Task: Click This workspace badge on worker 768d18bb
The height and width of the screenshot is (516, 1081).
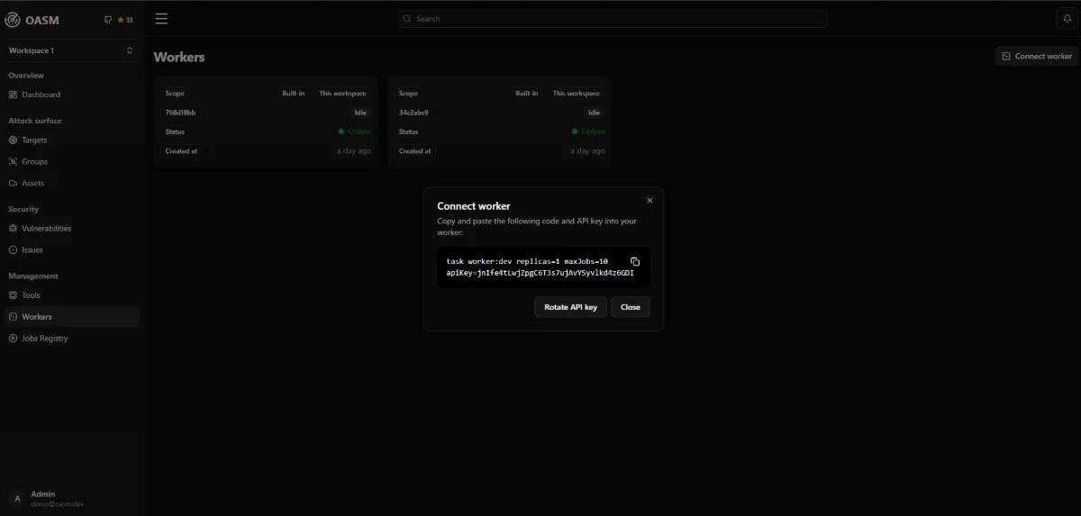Action: coord(342,94)
